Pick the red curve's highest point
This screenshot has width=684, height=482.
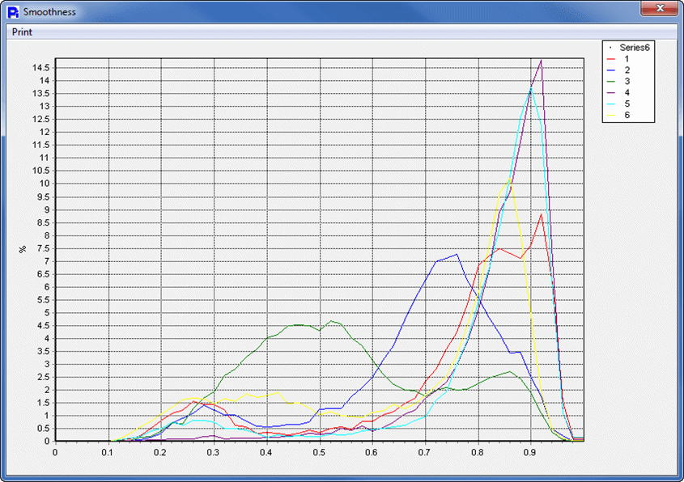pos(541,214)
